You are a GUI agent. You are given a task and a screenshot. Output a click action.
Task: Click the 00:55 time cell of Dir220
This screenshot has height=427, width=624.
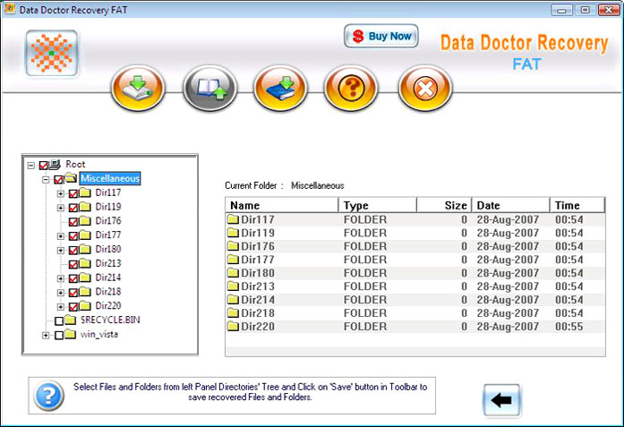click(x=569, y=327)
